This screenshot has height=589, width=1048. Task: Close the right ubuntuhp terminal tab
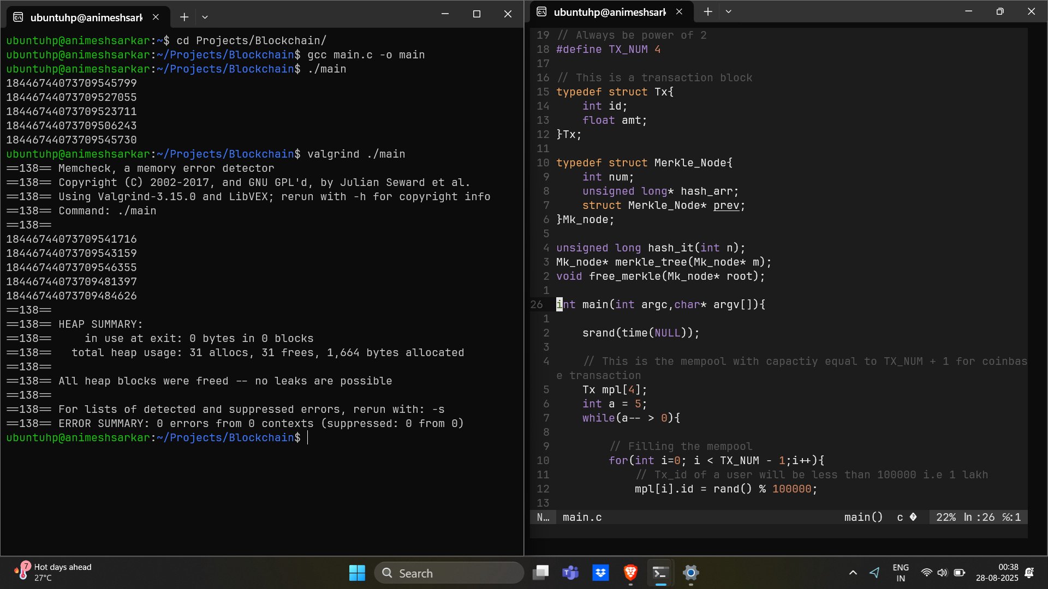(679, 11)
